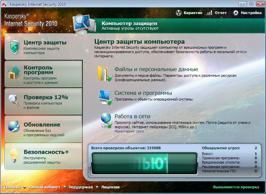Click the Отчет bar chart icon
Viewport: 266px width, 194px height.
pyautogui.click(x=210, y=13)
